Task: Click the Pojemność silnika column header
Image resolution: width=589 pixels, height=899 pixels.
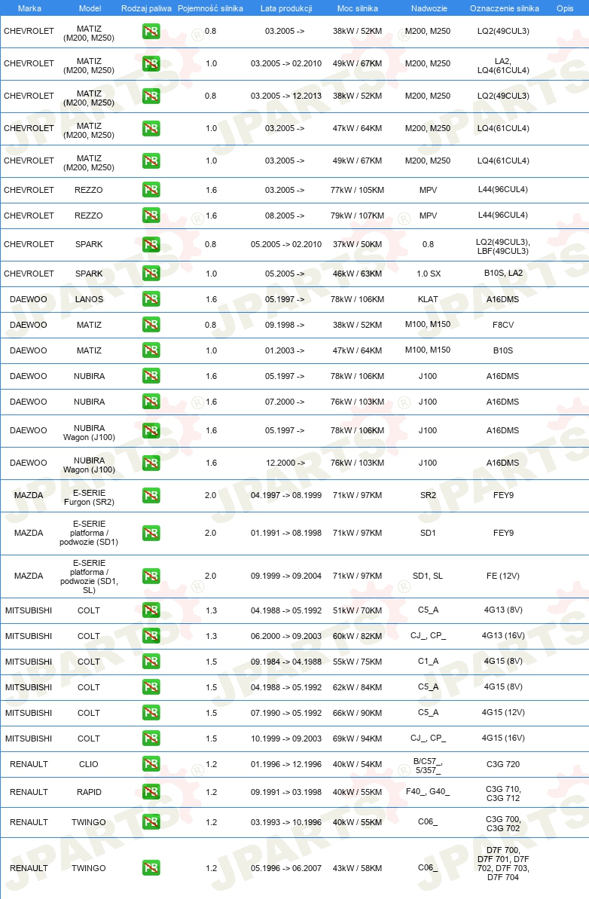Action: click(210, 8)
